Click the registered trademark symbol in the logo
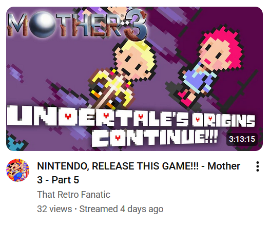The width and height of the screenshot is (270, 226). 123,16
